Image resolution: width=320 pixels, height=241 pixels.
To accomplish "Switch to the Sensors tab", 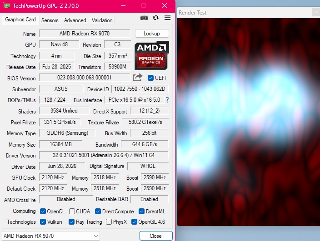I will [x=50, y=20].
